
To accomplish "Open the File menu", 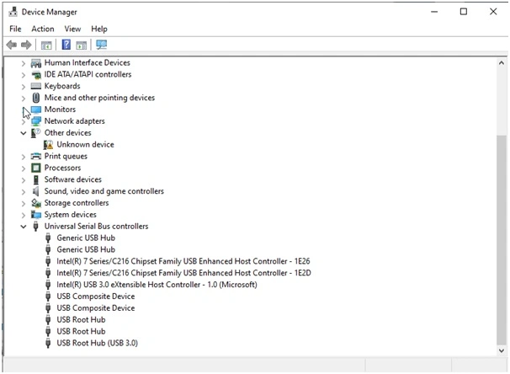I will click(15, 29).
